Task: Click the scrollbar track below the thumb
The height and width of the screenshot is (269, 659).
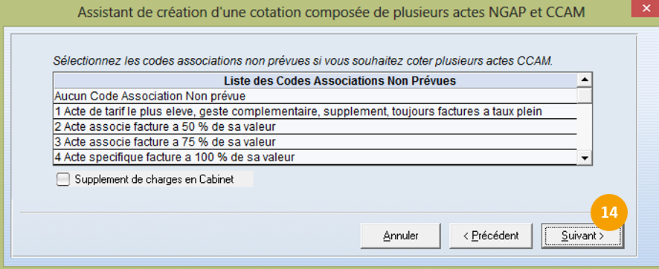Action: point(585,127)
